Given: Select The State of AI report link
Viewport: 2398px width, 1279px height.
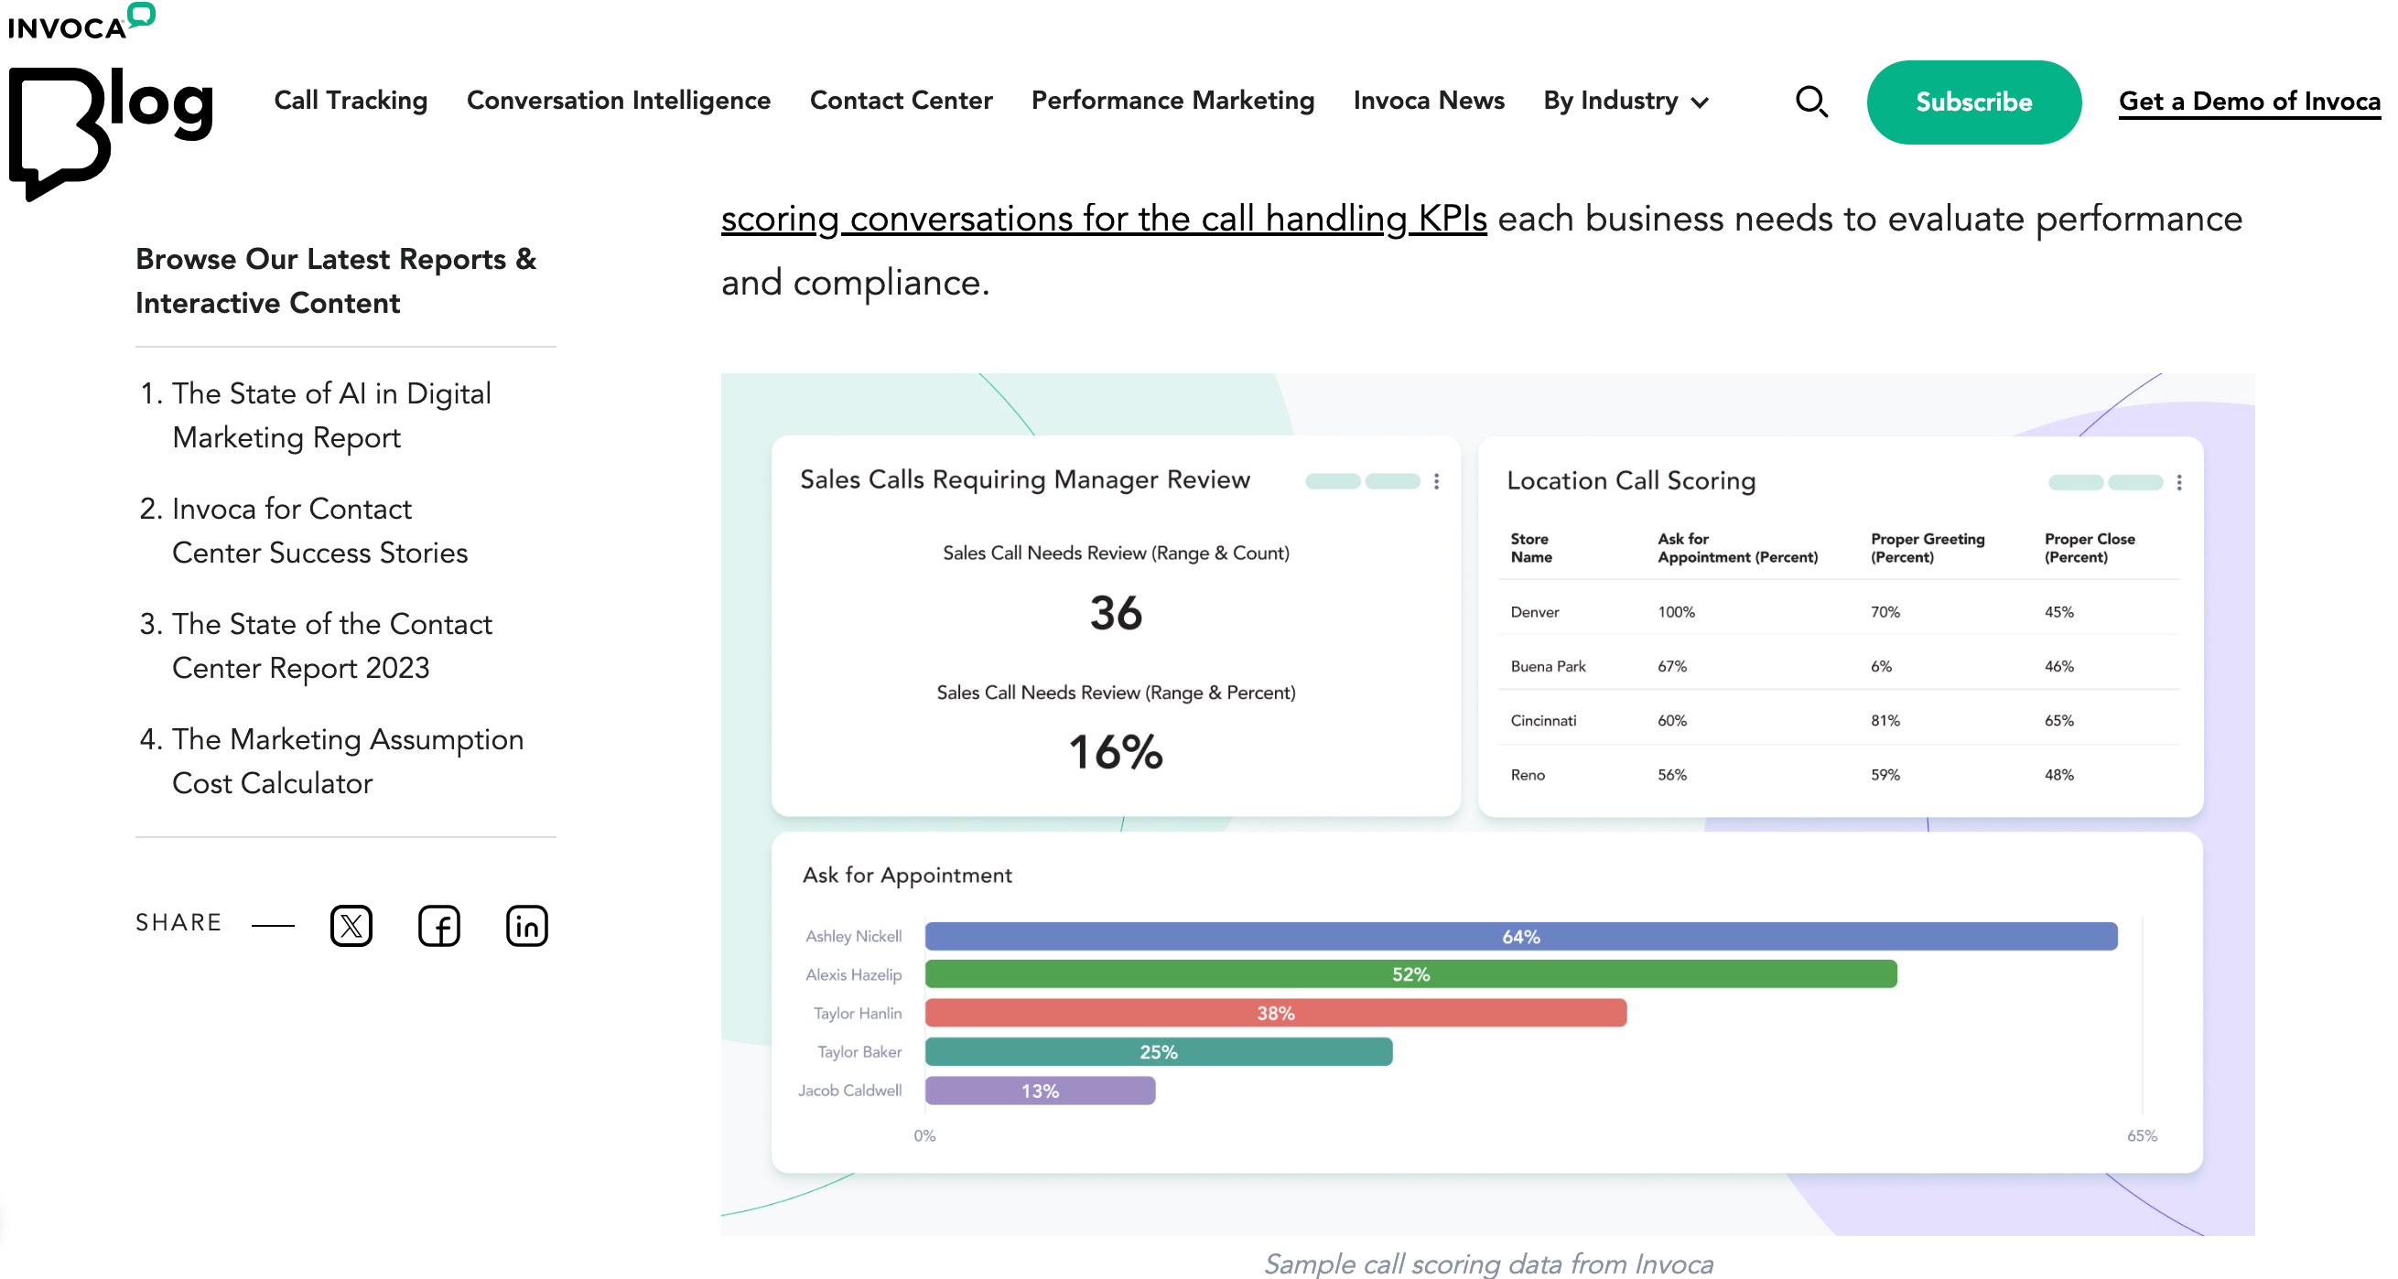Looking at the screenshot, I should pyautogui.click(x=331, y=415).
